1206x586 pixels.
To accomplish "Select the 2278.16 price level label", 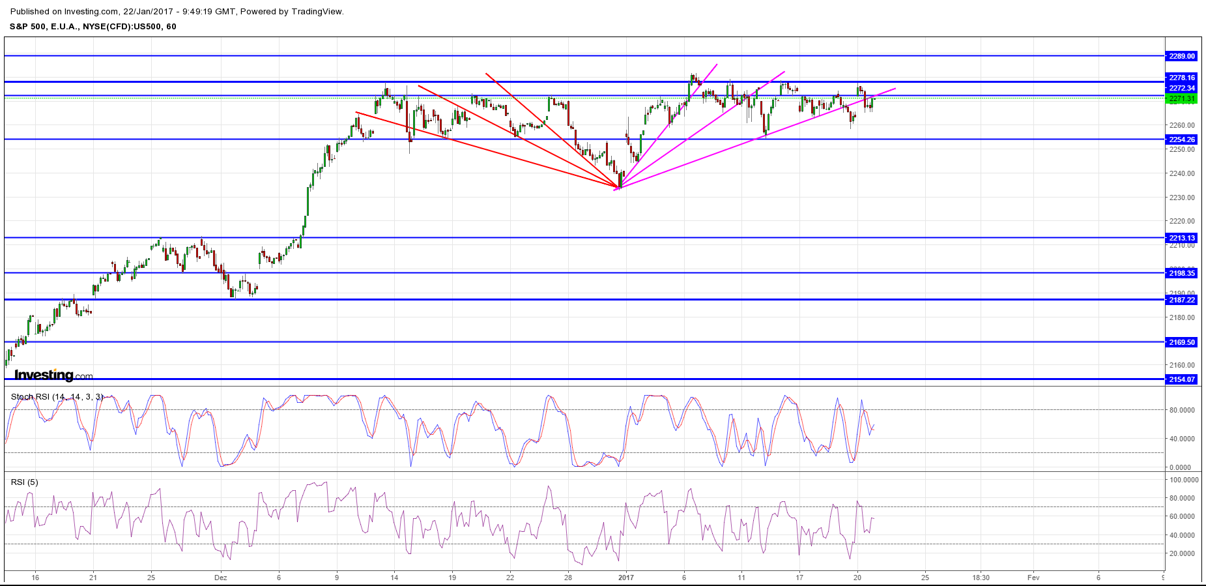I will (x=1181, y=78).
